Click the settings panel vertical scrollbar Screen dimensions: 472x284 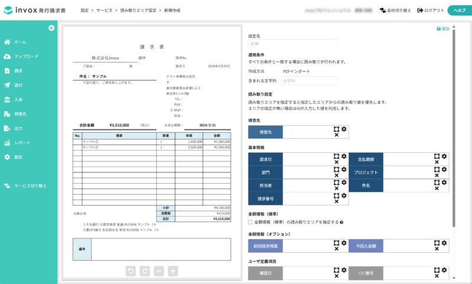[454, 128]
